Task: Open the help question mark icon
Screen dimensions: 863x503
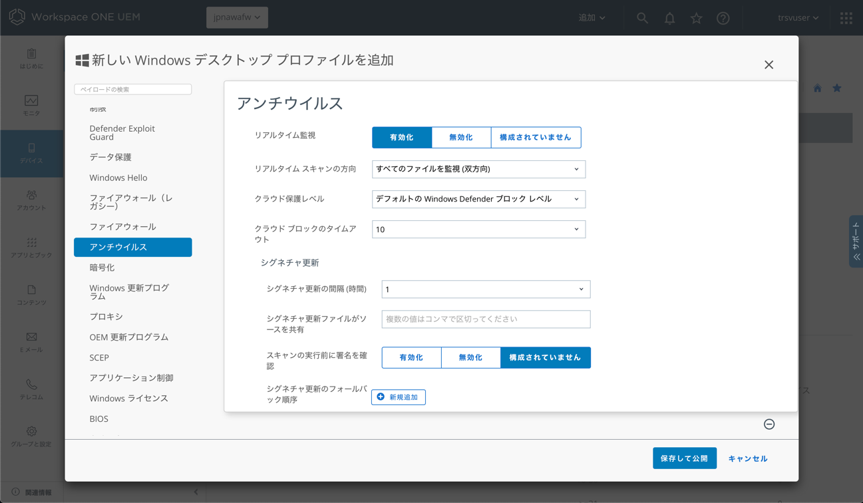Action: [723, 18]
